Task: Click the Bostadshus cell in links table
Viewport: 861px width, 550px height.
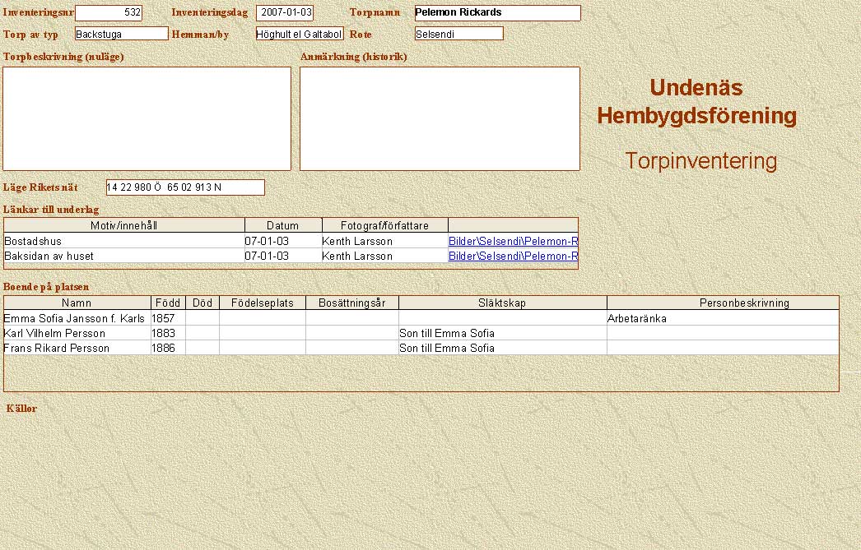Action: [123, 242]
